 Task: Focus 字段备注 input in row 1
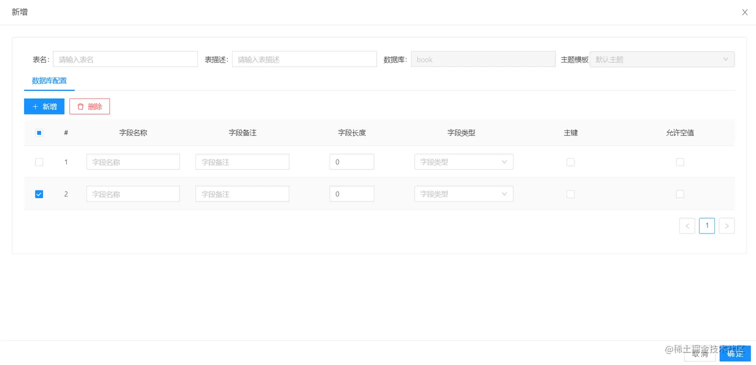point(242,162)
